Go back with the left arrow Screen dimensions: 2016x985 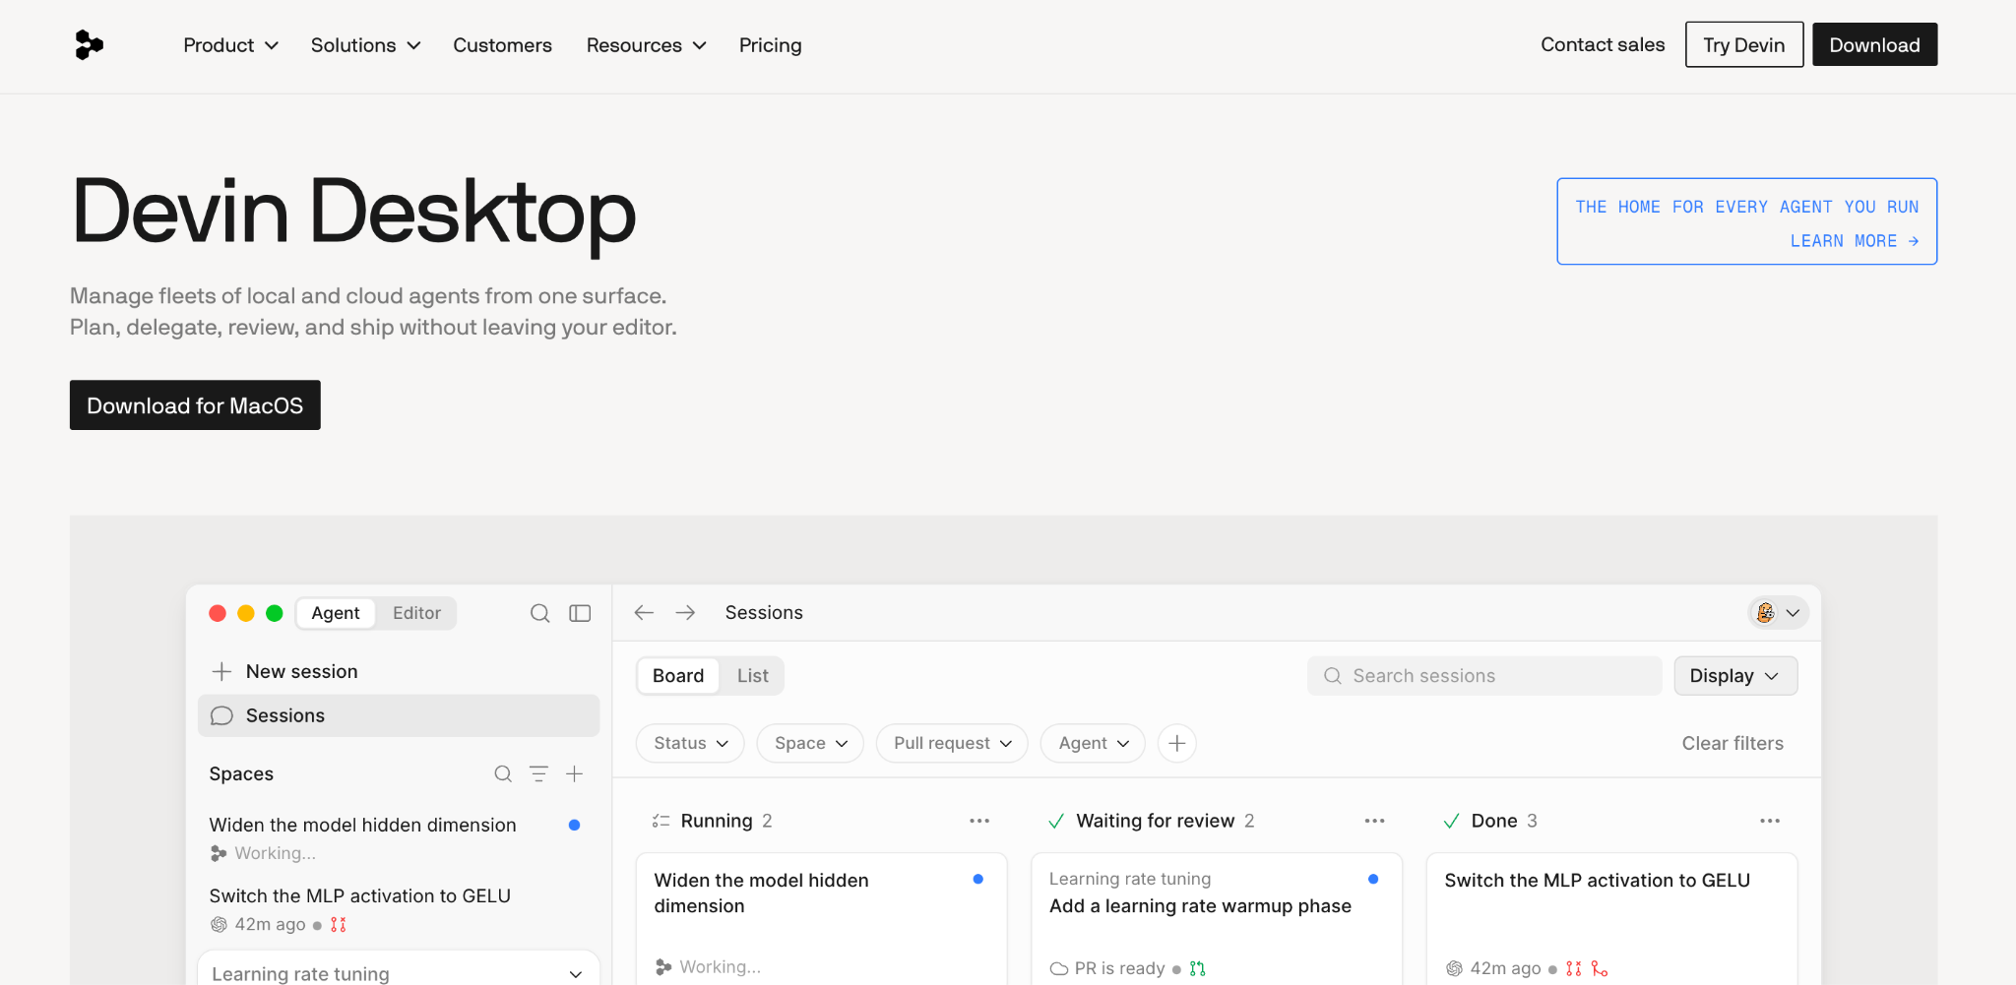click(644, 613)
